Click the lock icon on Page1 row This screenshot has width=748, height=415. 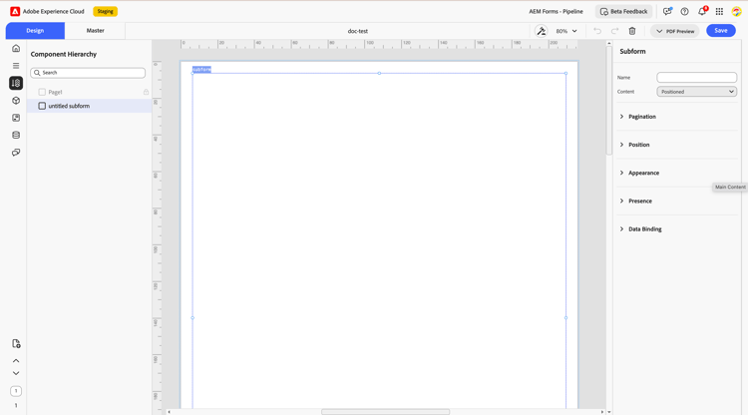pos(146,92)
